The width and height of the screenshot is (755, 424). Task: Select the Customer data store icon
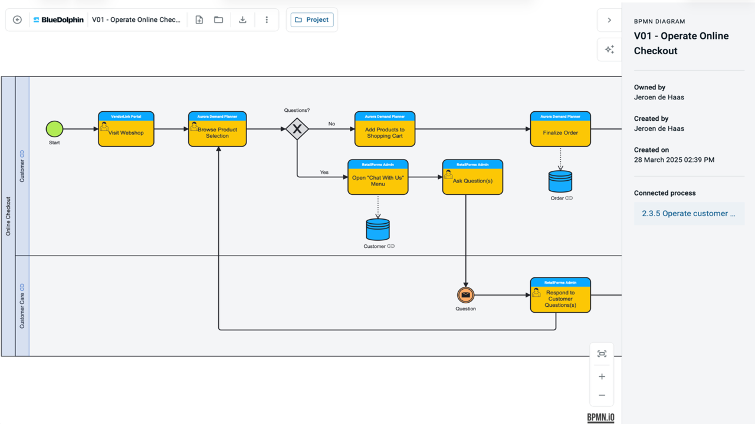pos(377,230)
